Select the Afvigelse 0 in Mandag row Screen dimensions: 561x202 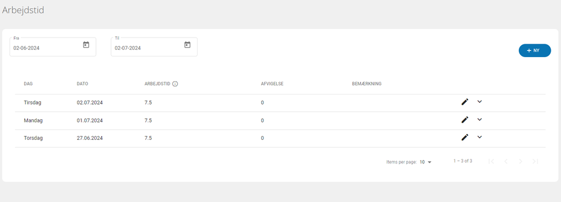(262, 120)
